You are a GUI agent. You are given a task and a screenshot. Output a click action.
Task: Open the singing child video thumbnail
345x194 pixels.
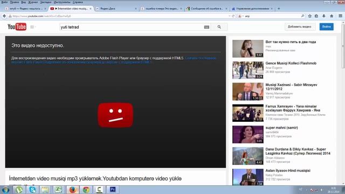[x=248, y=48]
